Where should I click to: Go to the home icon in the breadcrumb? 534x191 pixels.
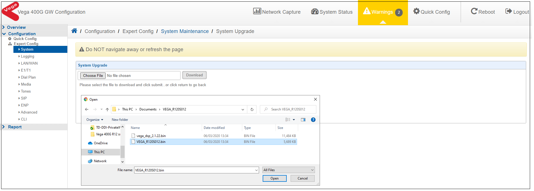click(x=74, y=31)
